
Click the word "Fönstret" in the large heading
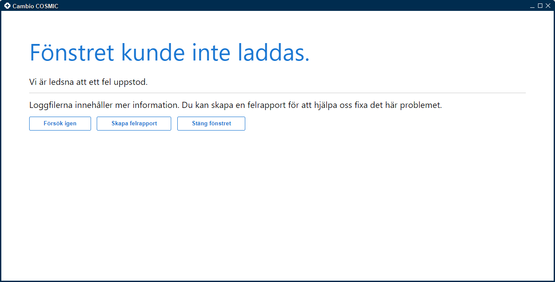[x=72, y=53]
